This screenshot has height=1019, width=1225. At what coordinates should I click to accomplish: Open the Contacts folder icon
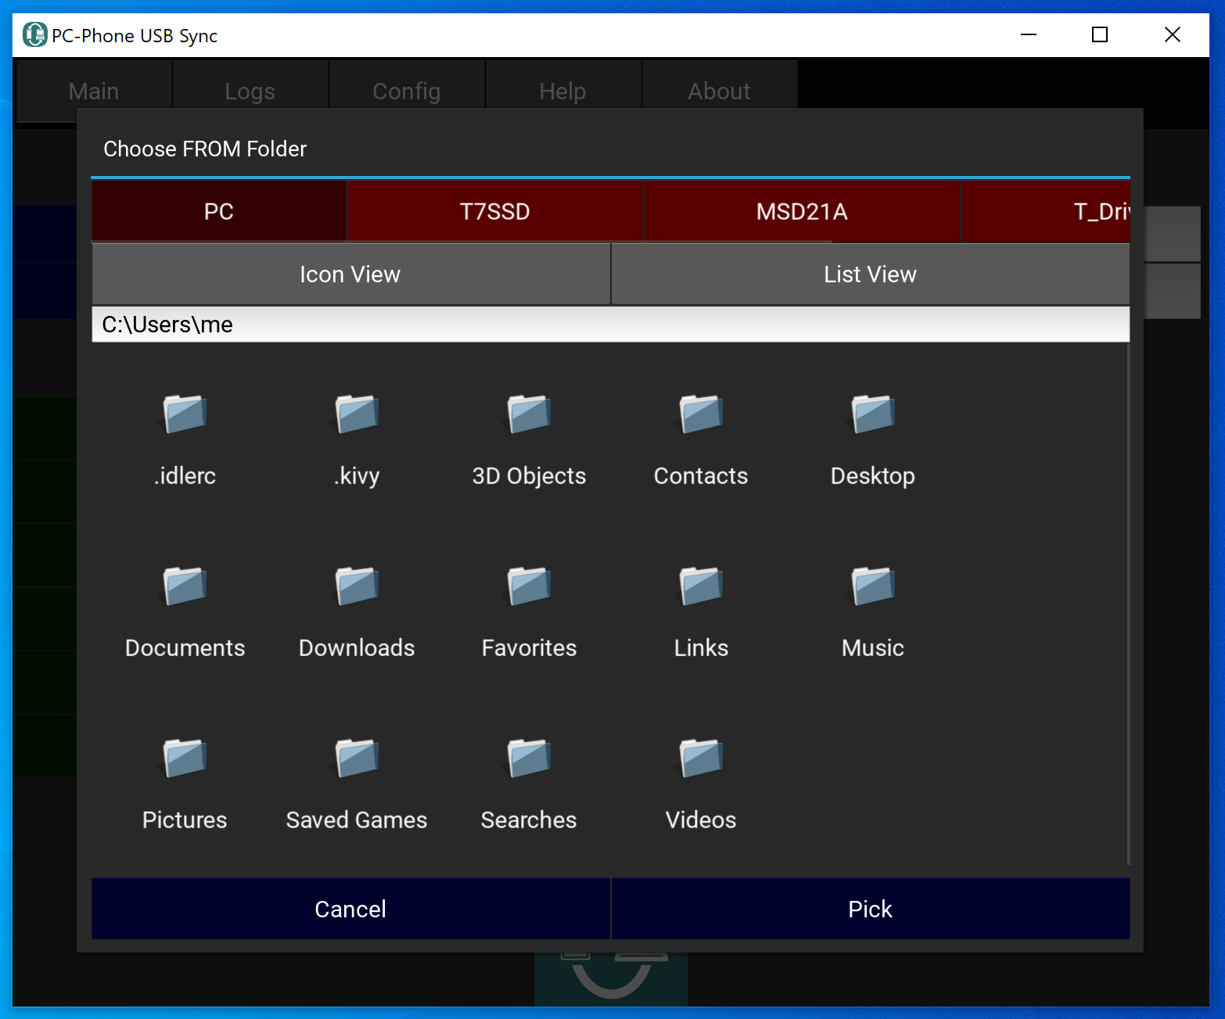(701, 414)
